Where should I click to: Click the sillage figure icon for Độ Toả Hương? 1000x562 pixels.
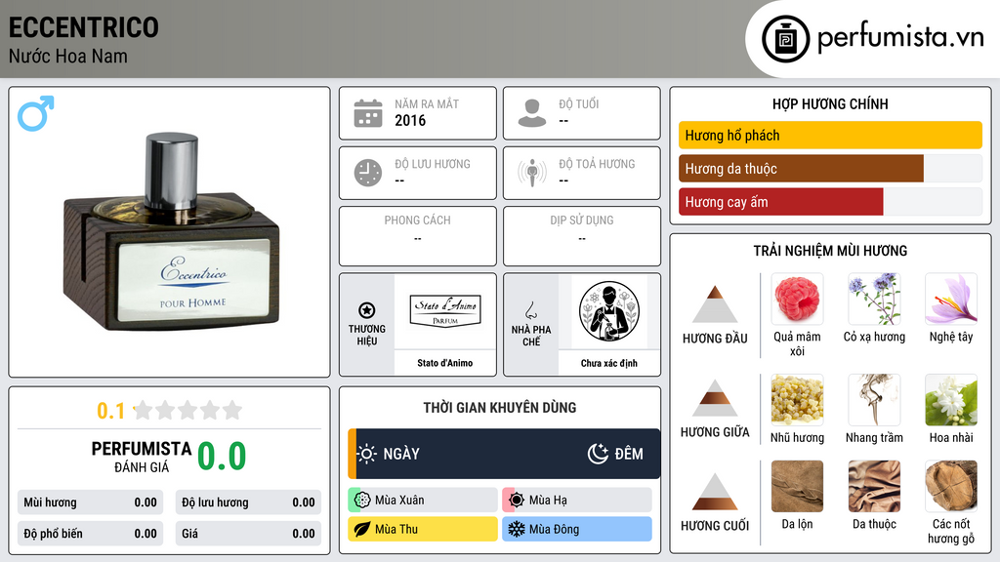pos(532,173)
